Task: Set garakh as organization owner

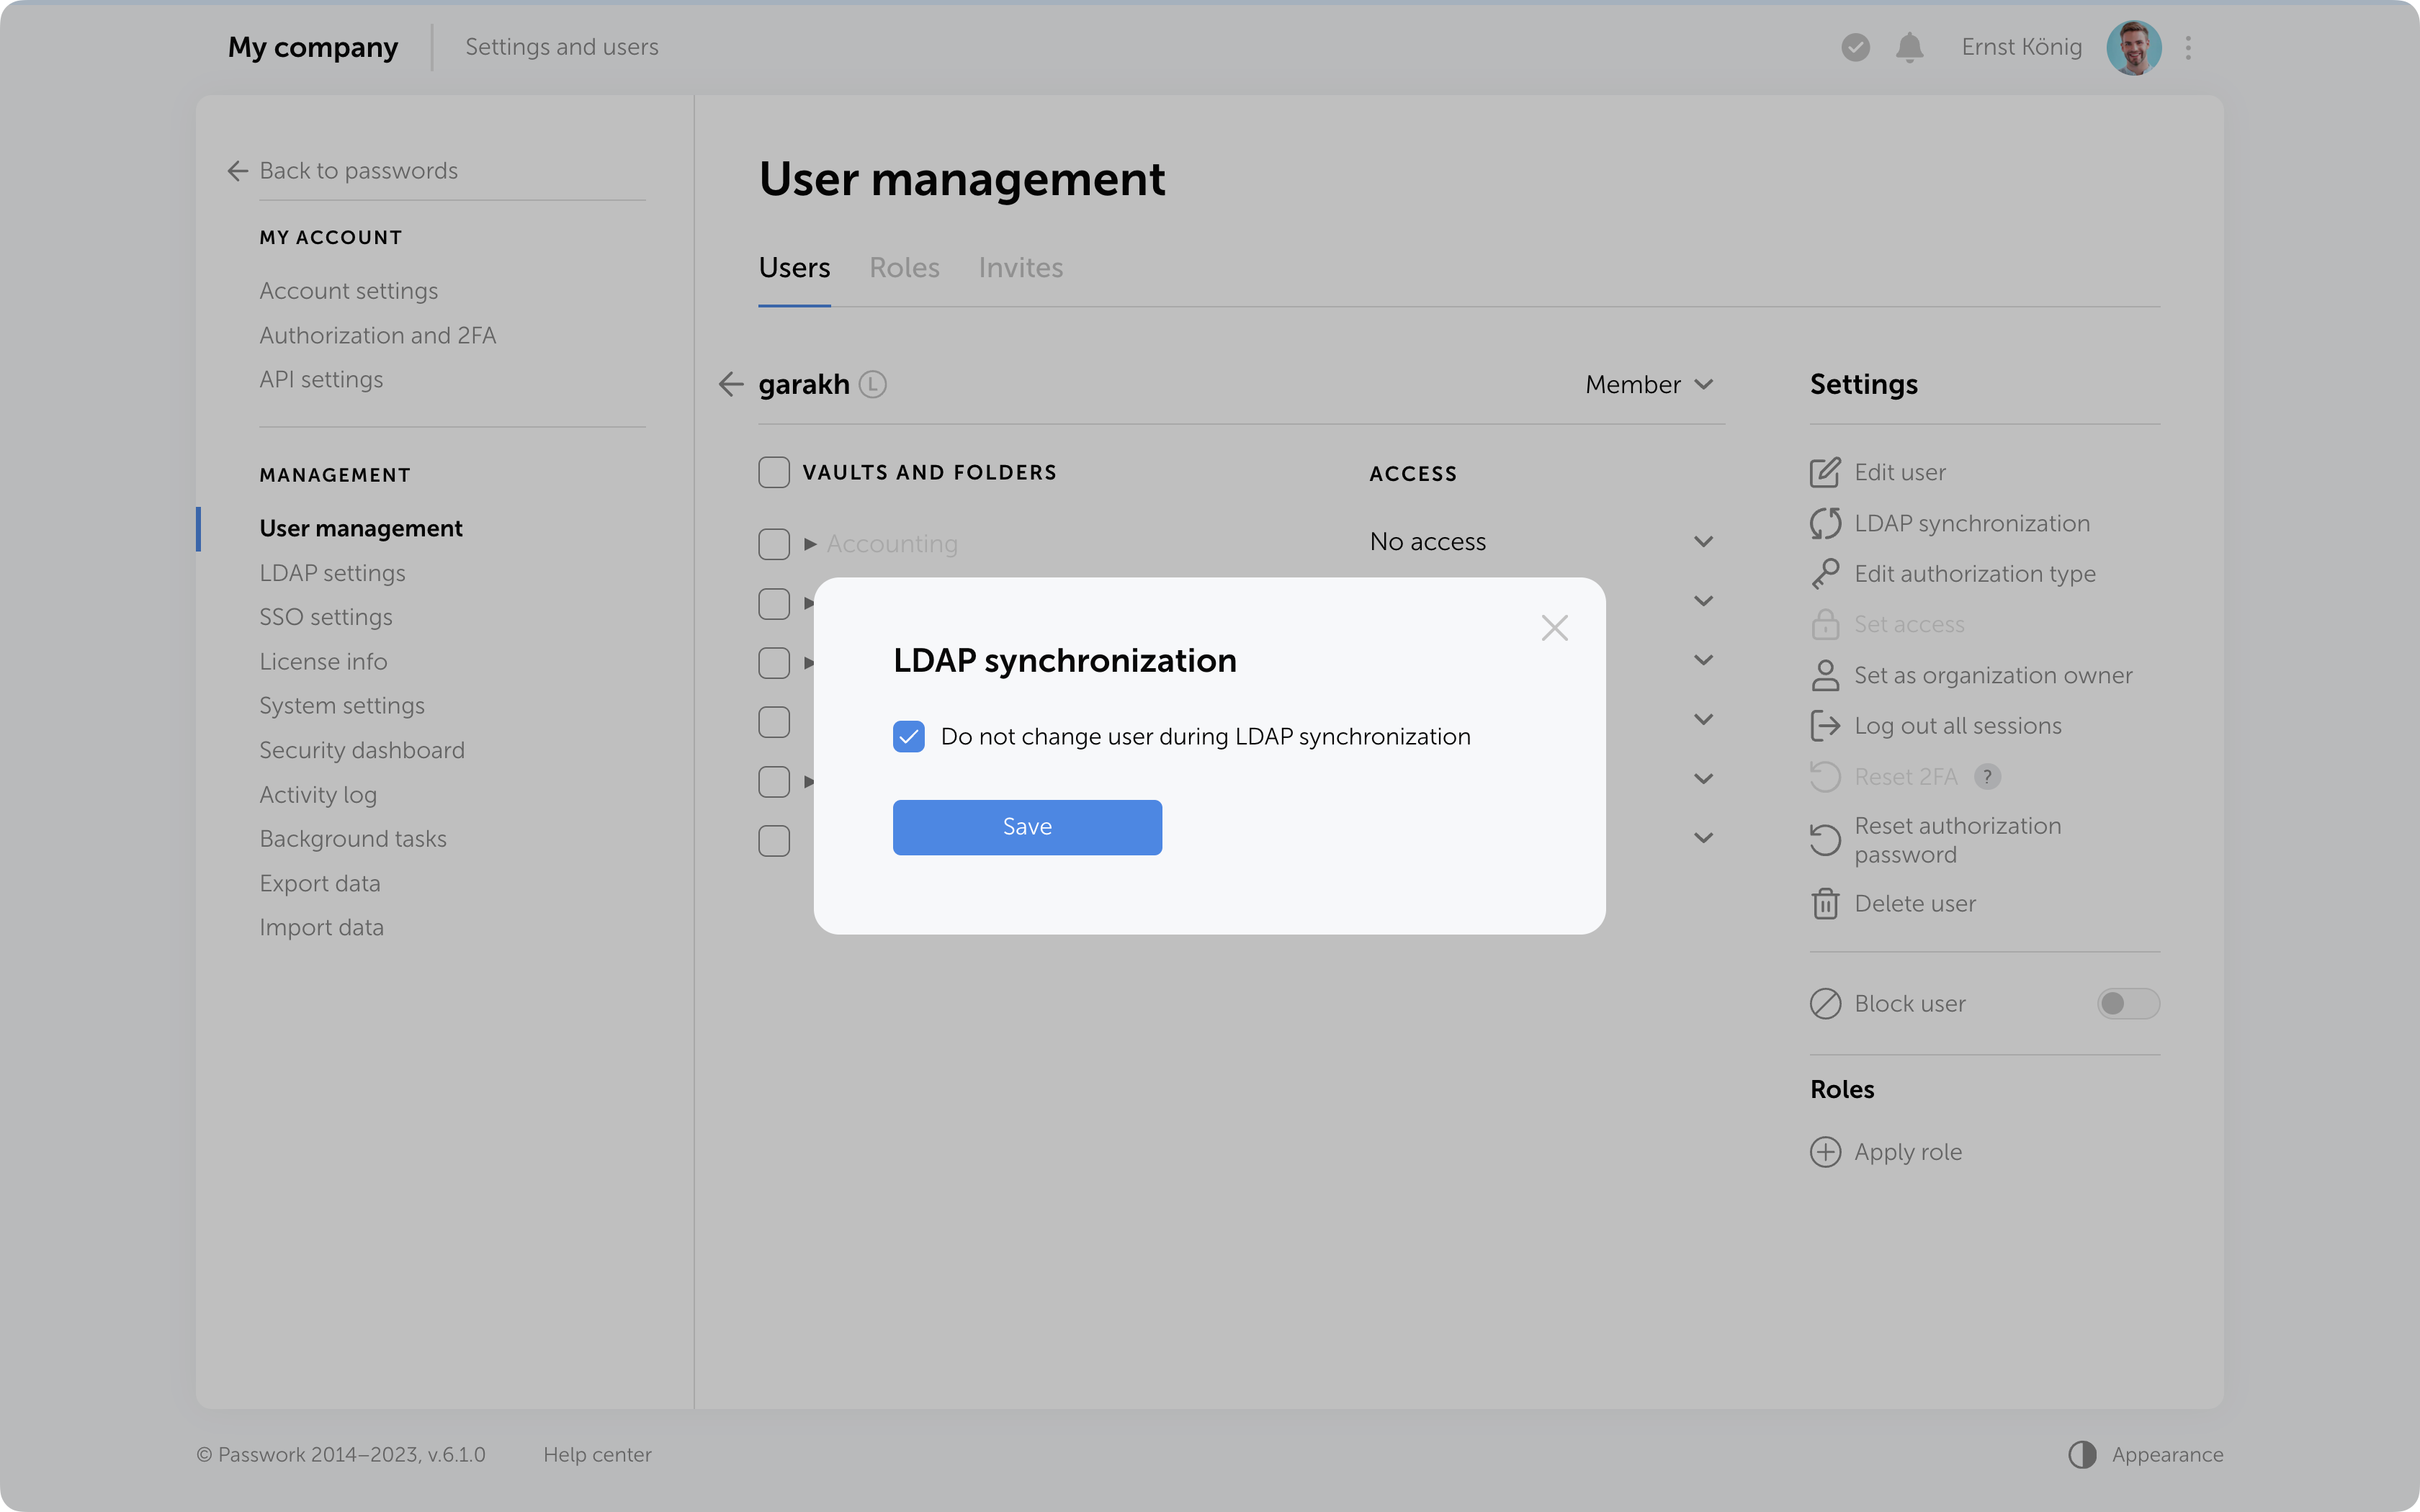Action: click(x=1993, y=675)
